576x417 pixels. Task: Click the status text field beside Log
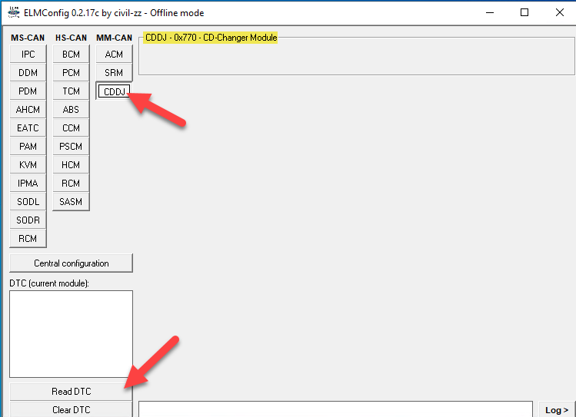[335, 409]
